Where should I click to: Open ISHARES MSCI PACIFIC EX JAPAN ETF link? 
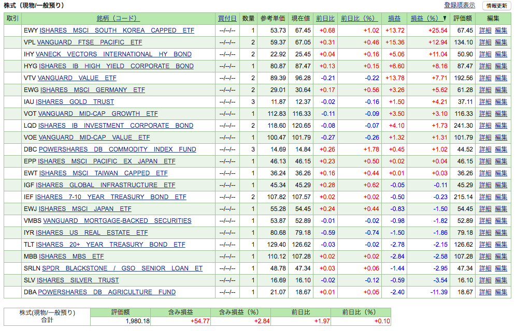click(x=107, y=161)
